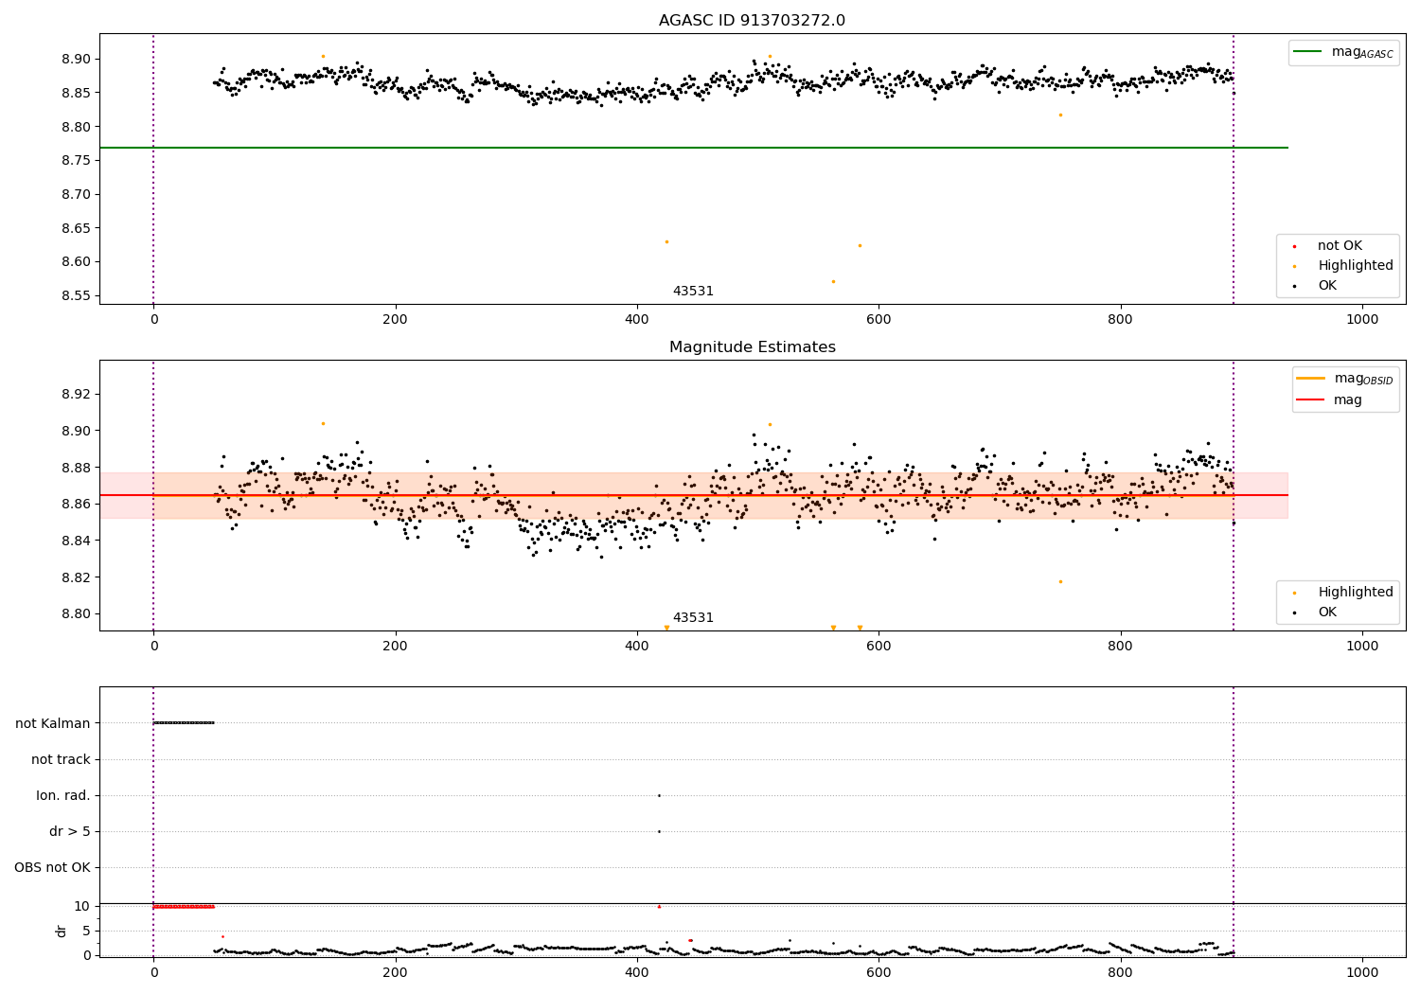Click the black dot on the 'dr > 5' row
1420x994 pixels.
pyautogui.click(x=659, y=831)
